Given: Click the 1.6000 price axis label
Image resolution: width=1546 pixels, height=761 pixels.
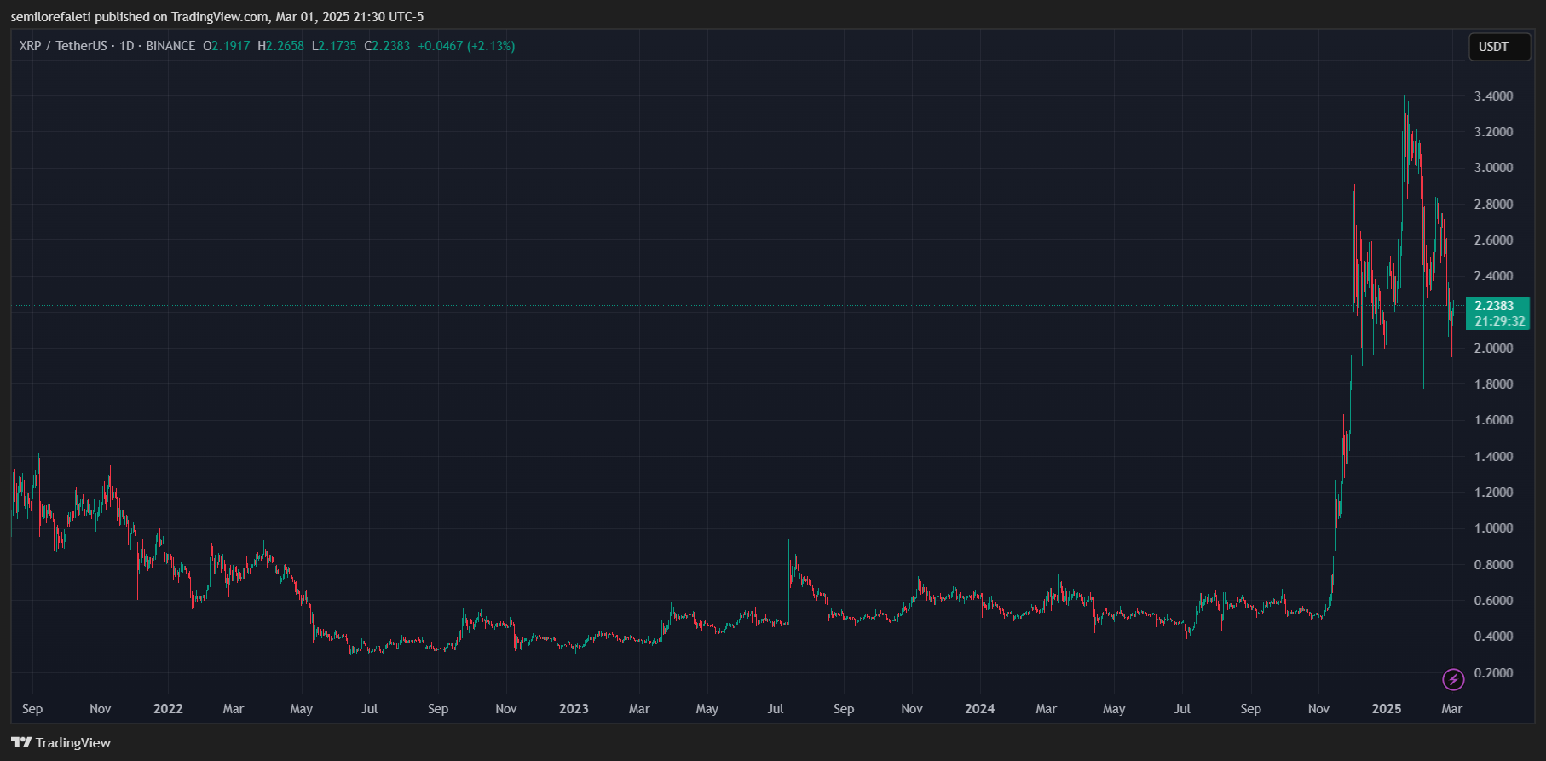Looking at the screenshot, I should pos(1494,420).
